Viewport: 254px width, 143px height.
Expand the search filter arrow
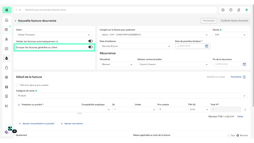tap(20, 10)
